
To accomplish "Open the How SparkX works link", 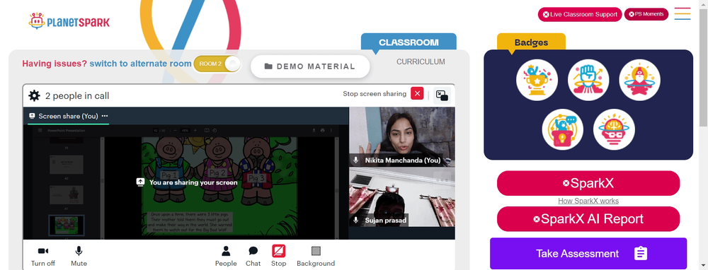I will point(588,201).
